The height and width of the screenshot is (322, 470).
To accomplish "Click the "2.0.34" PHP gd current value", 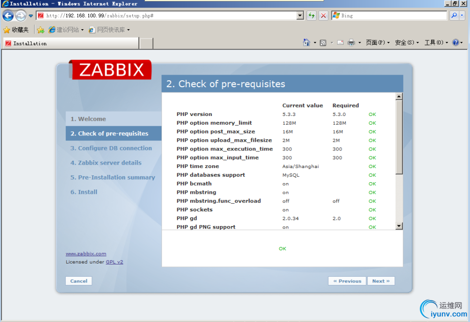I will [290, 218].
